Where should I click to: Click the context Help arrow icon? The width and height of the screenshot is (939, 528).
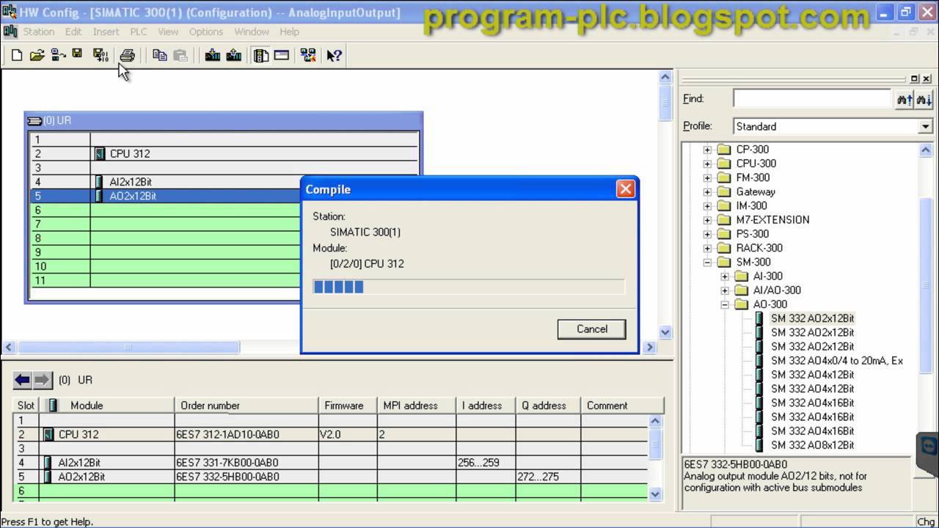pos(335,55)
